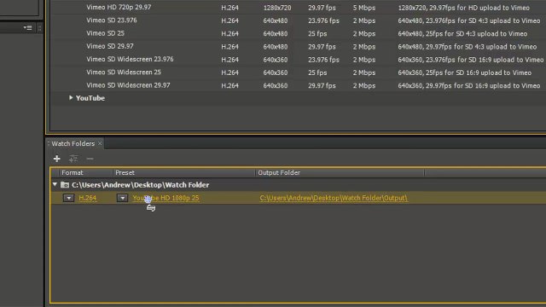Add a new watch folder with plus icon
Viewport: 546px width, 307px height.
point(57,159)
